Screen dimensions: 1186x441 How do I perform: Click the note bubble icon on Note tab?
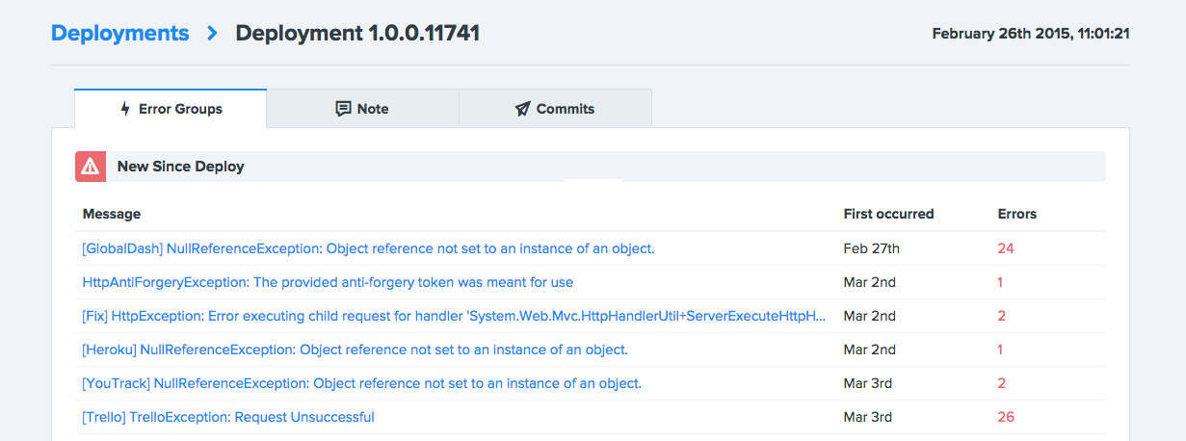pos(343,109)
